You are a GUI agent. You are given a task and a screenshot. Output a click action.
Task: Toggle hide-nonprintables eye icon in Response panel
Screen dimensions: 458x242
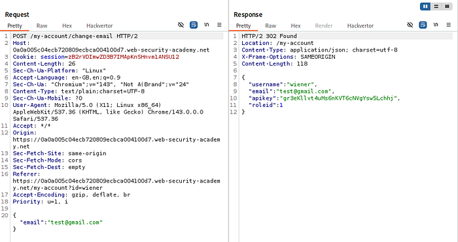pos(410,25)
